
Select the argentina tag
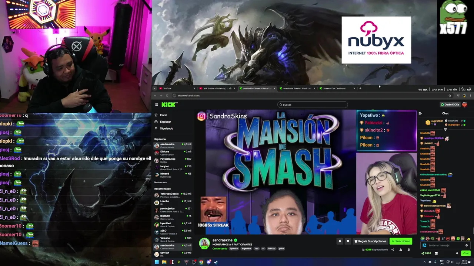[246, 249]
